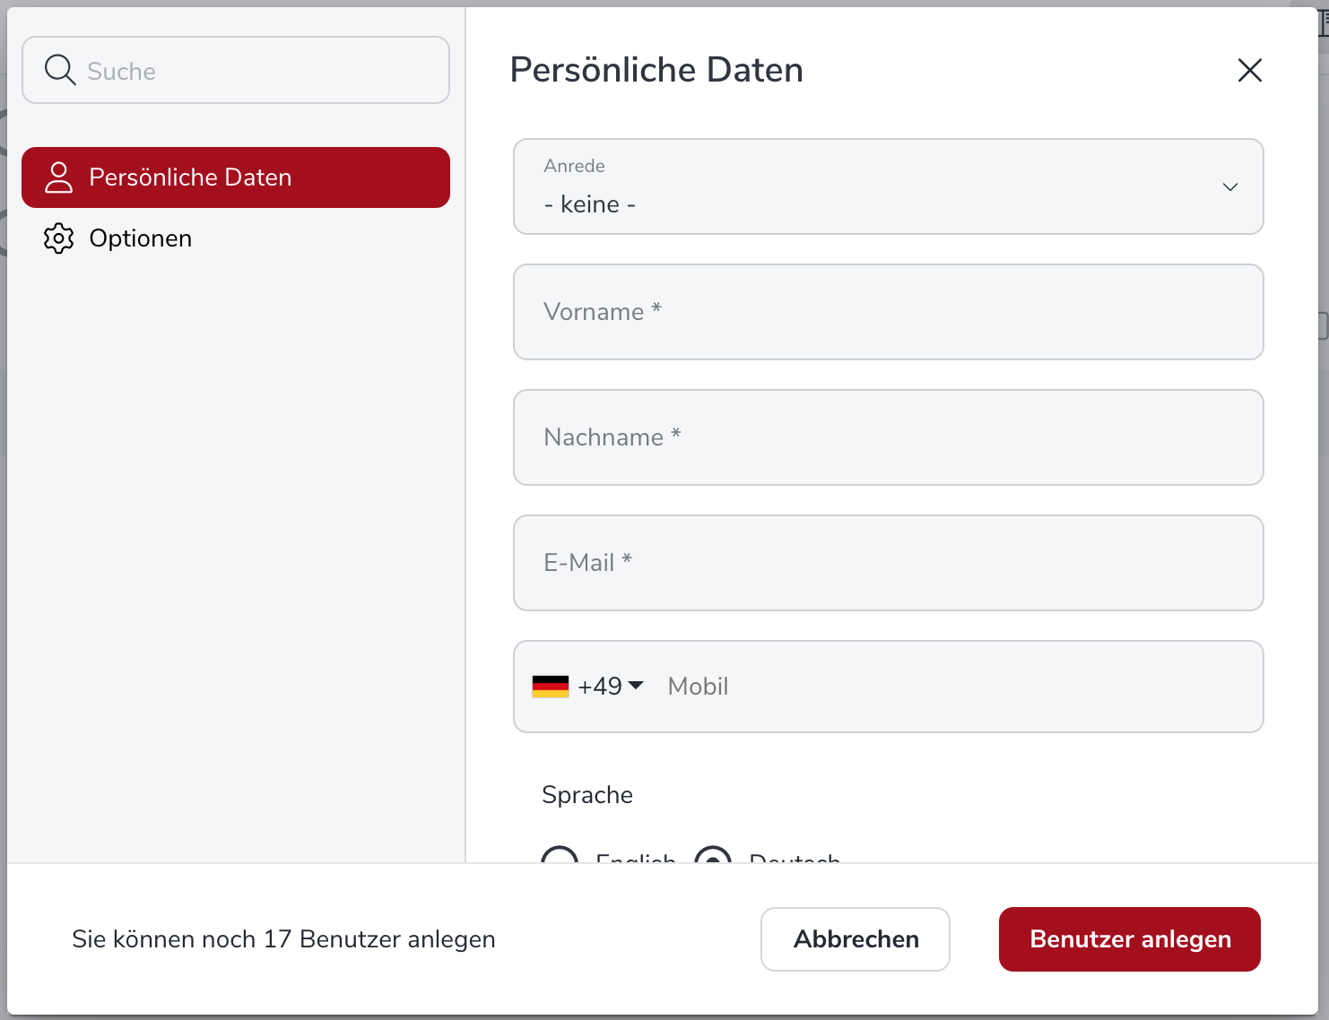
Task: Click into the Vorname input field
Action: tap(888, 312)
